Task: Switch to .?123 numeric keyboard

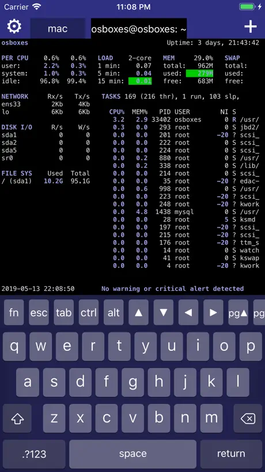Action: coord(34,454)
